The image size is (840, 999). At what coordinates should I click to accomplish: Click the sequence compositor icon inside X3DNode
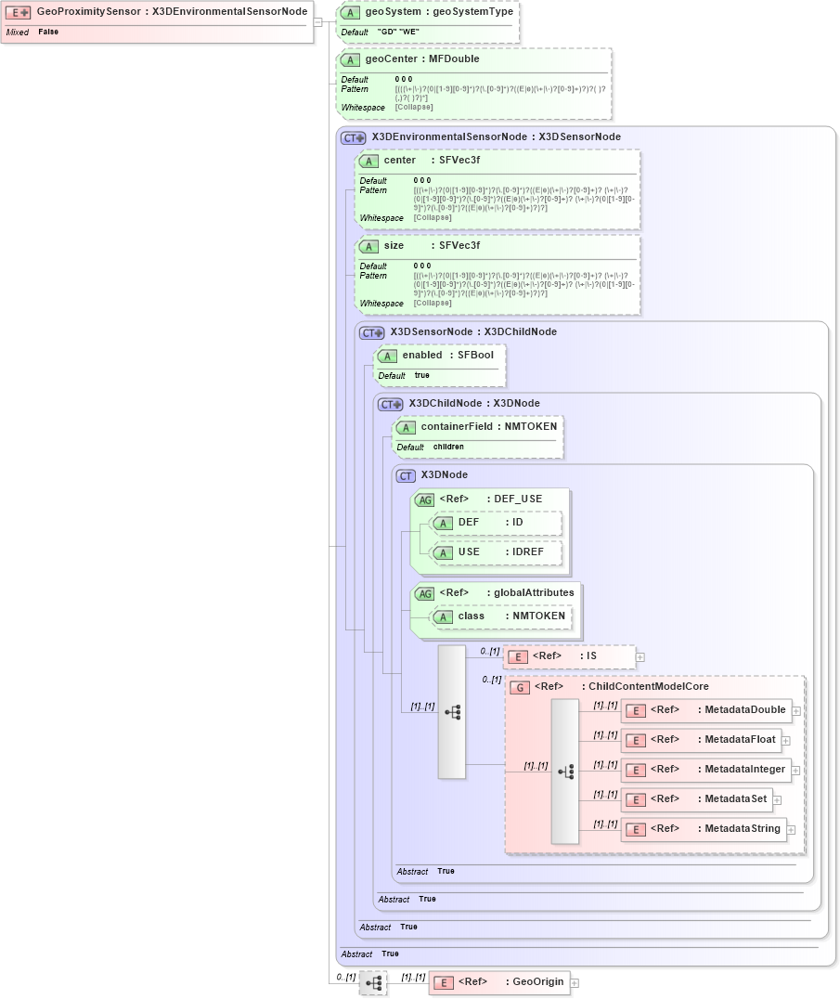[x=452, y=712]
